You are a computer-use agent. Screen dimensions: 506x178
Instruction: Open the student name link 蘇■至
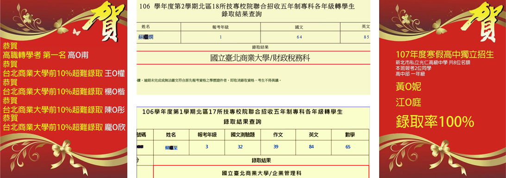pyautogui.click(x=171, y=148)
